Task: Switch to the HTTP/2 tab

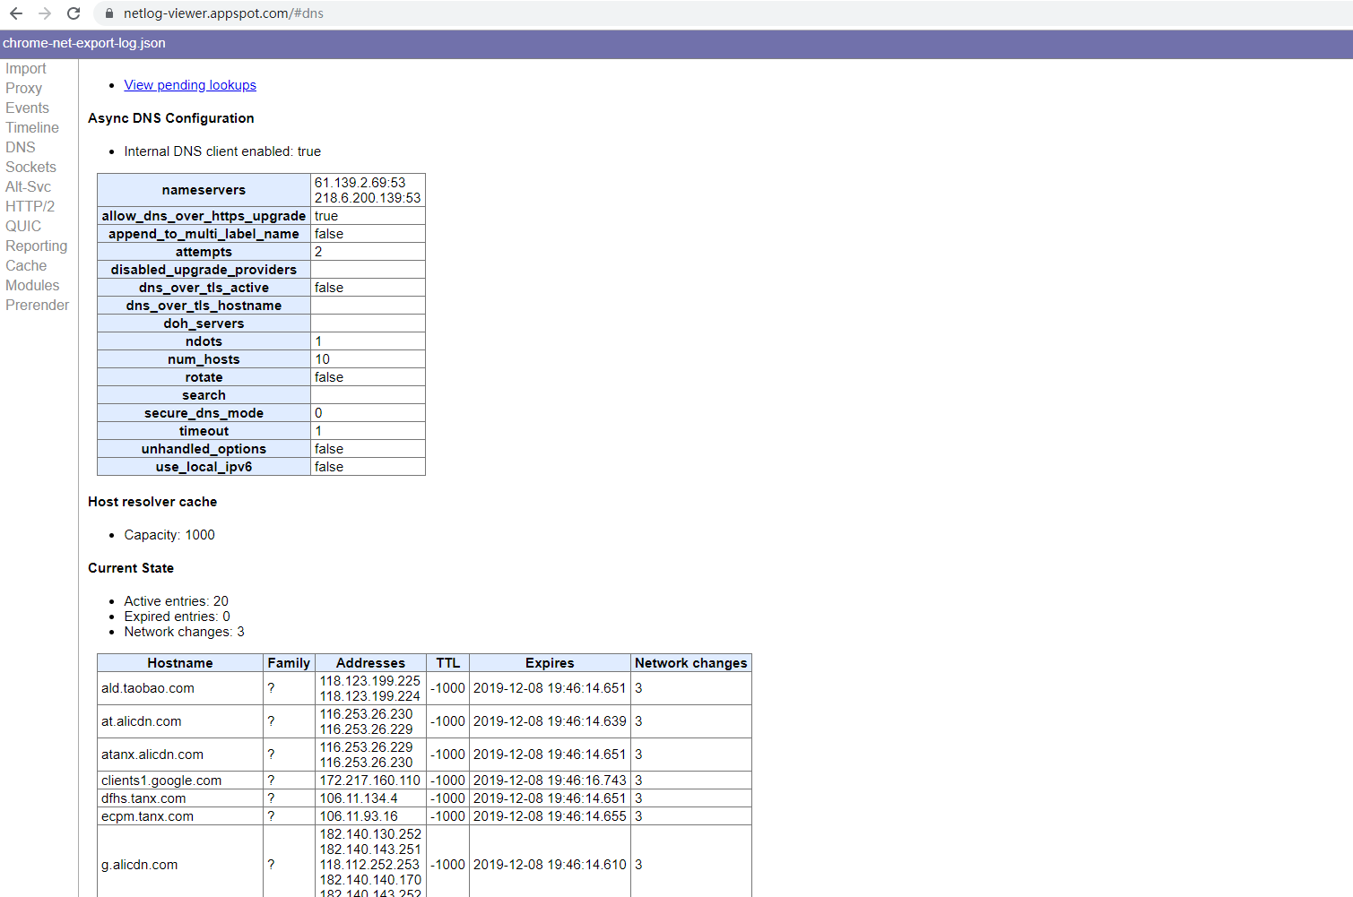Action: point(30,207)
